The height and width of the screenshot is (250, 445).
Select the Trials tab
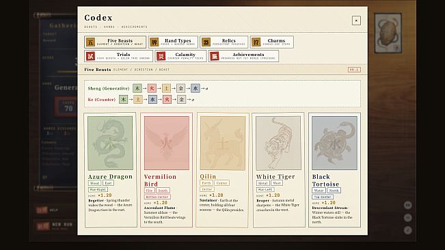tap(118, 56)
